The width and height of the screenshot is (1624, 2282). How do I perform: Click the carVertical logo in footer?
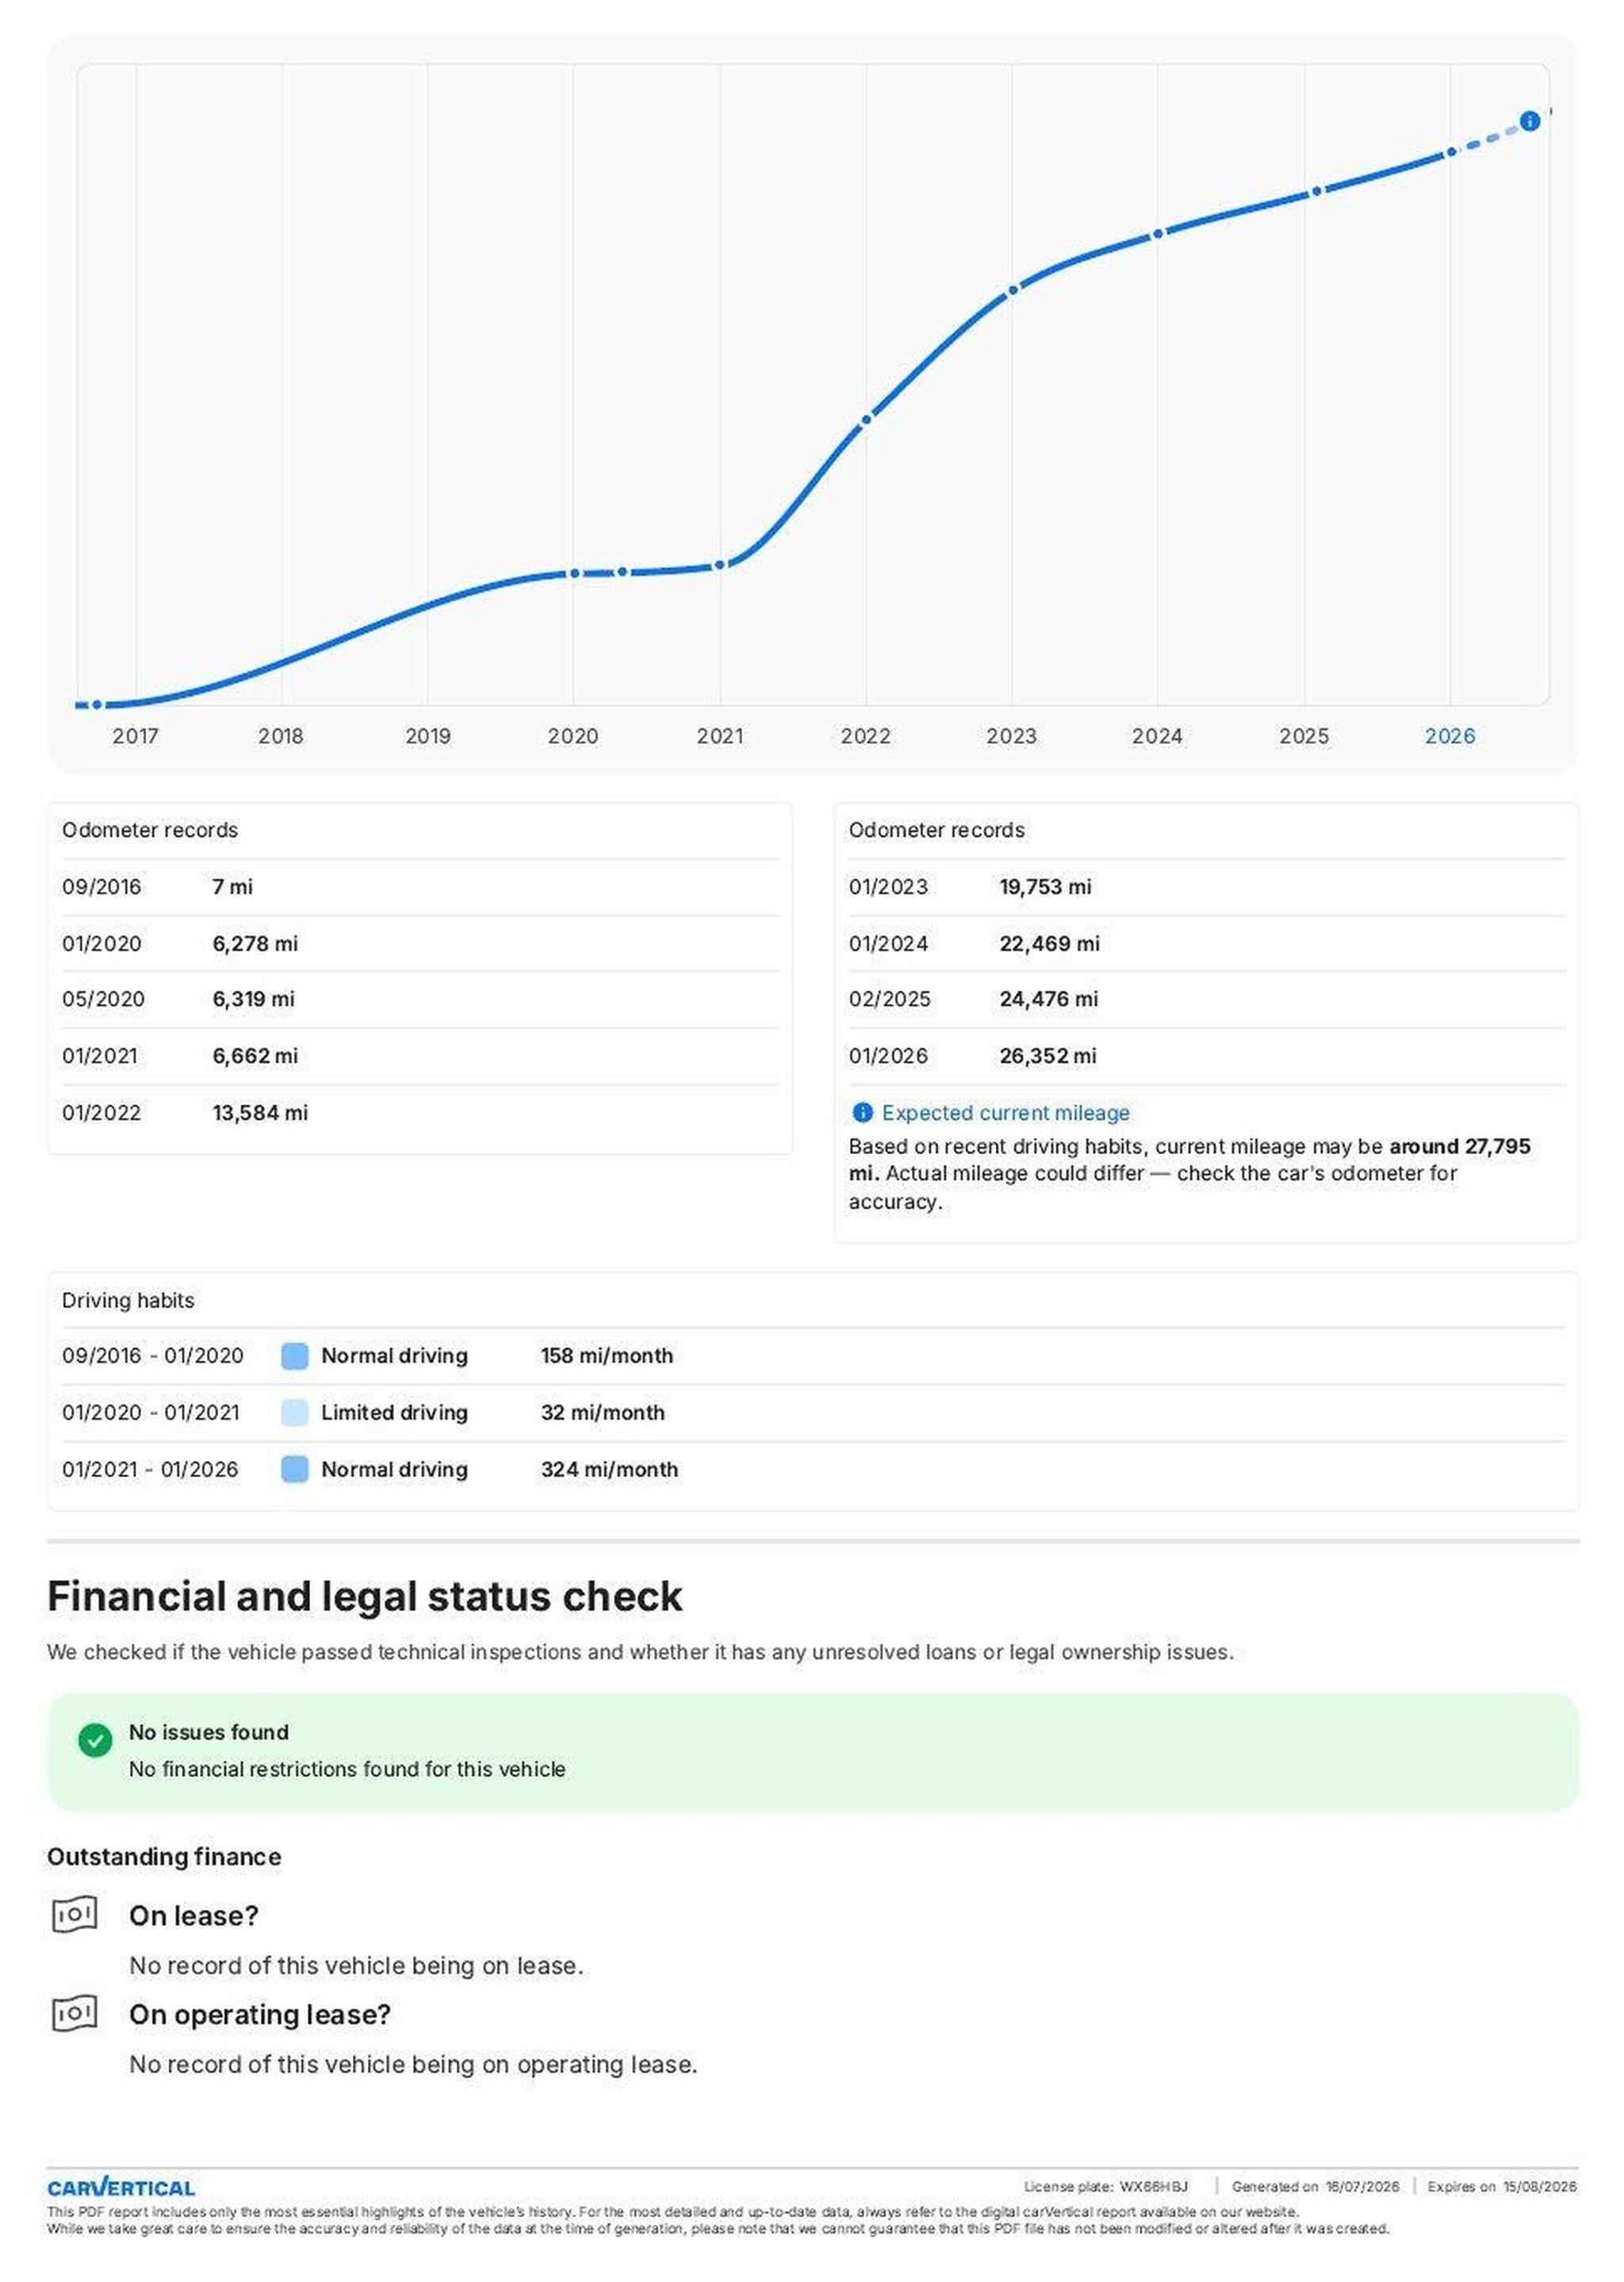click(x=121, y=2187)
